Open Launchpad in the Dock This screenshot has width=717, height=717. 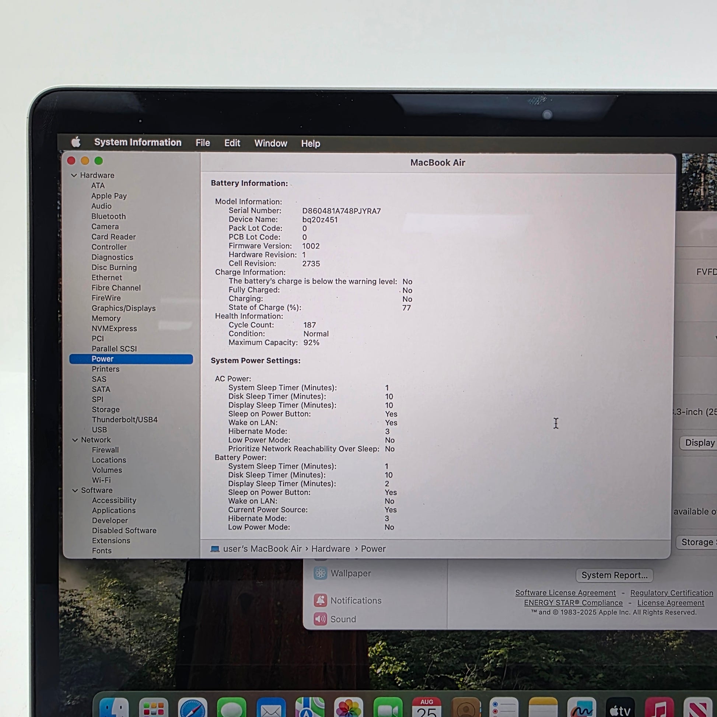(x=153, y=707)
